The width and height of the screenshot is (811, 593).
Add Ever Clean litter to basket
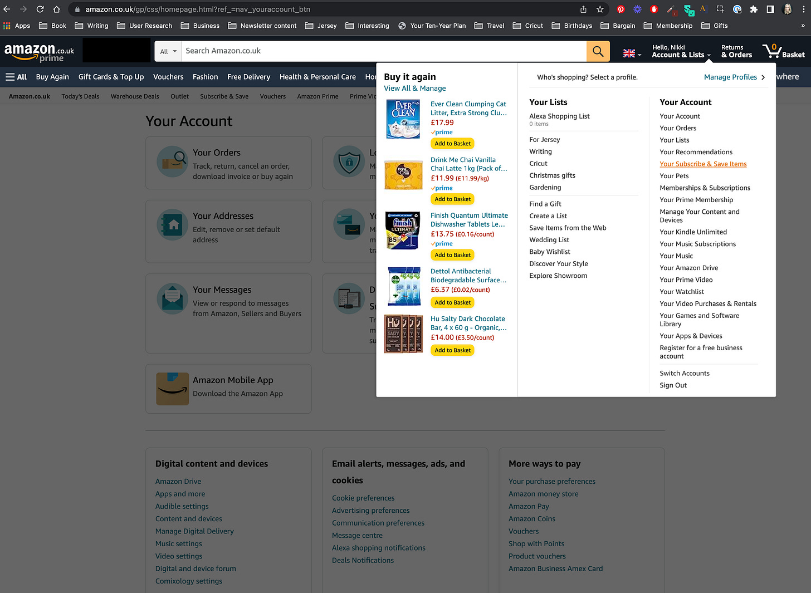coord(452,144)
